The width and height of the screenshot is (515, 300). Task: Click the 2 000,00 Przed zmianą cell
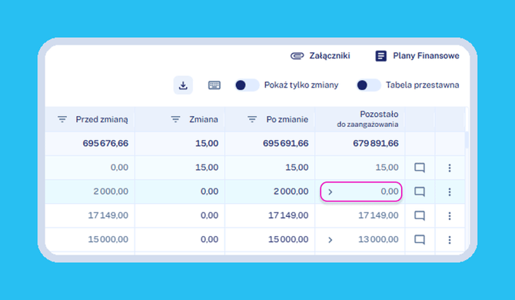(90, 192)
